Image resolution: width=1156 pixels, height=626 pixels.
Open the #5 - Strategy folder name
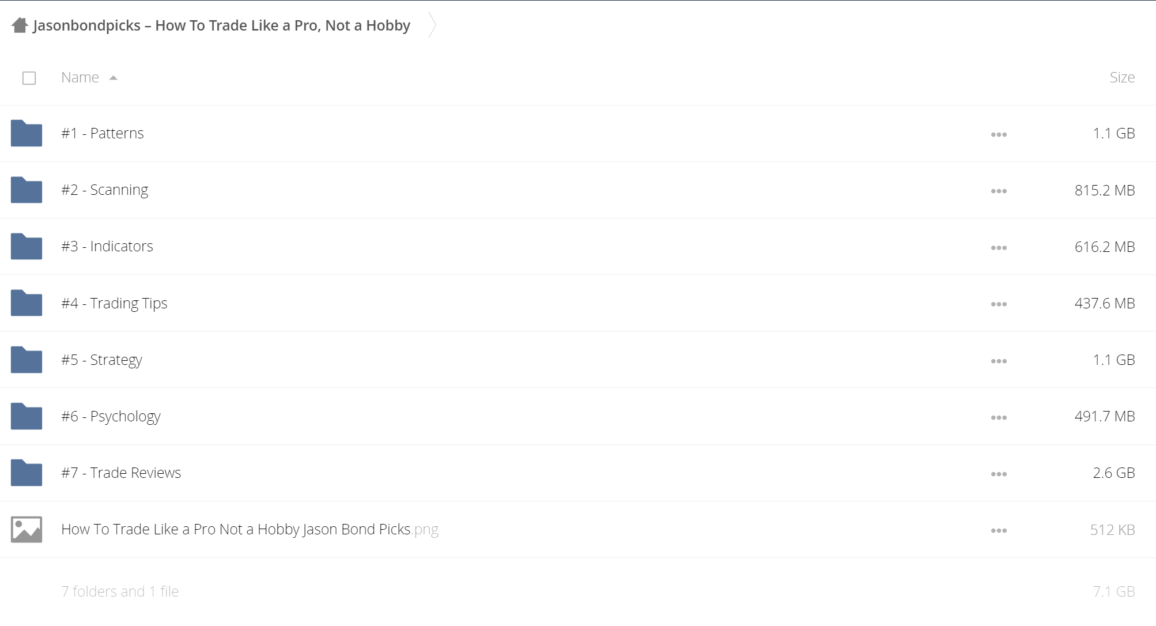click(102, 360)
